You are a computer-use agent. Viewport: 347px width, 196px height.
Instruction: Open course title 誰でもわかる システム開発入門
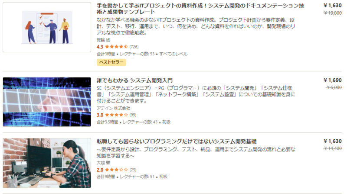point(134,80)
